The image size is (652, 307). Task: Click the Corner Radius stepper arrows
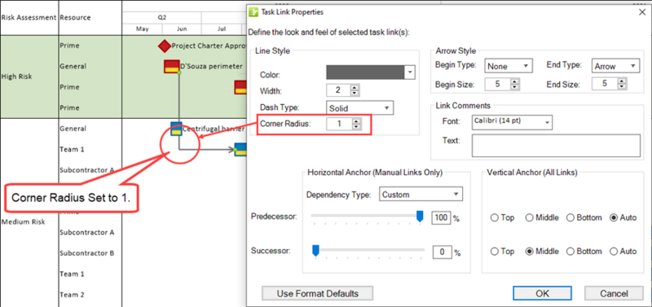pyautogui.click(x=356, y=124)
